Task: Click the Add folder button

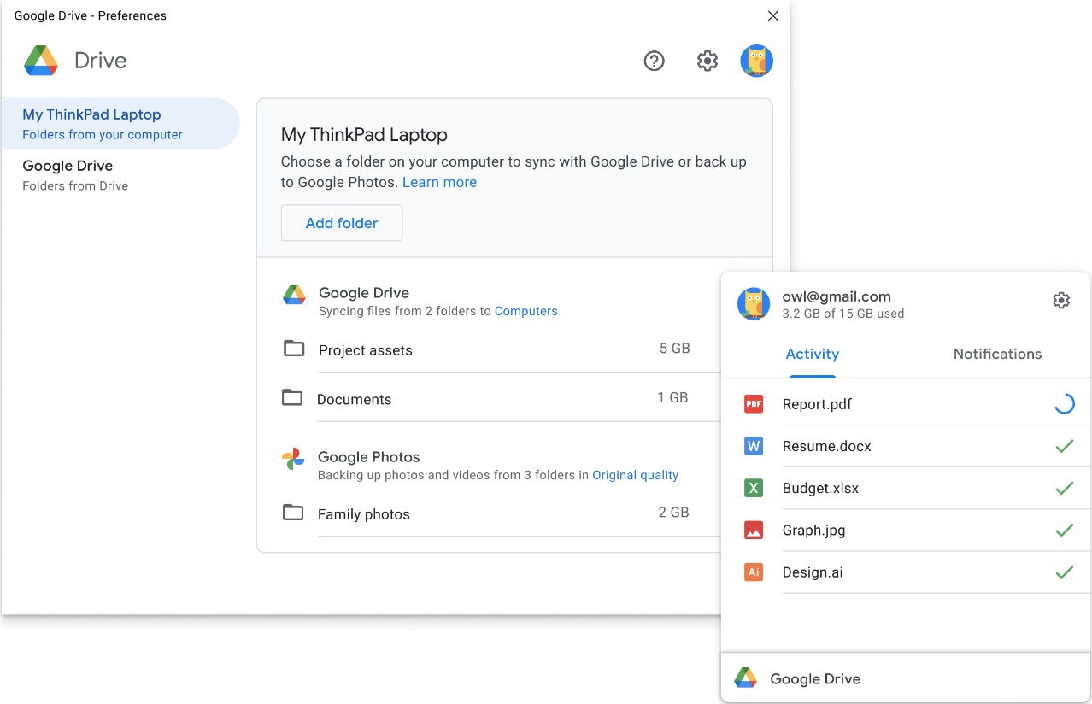Action: [x=341, y=222]
